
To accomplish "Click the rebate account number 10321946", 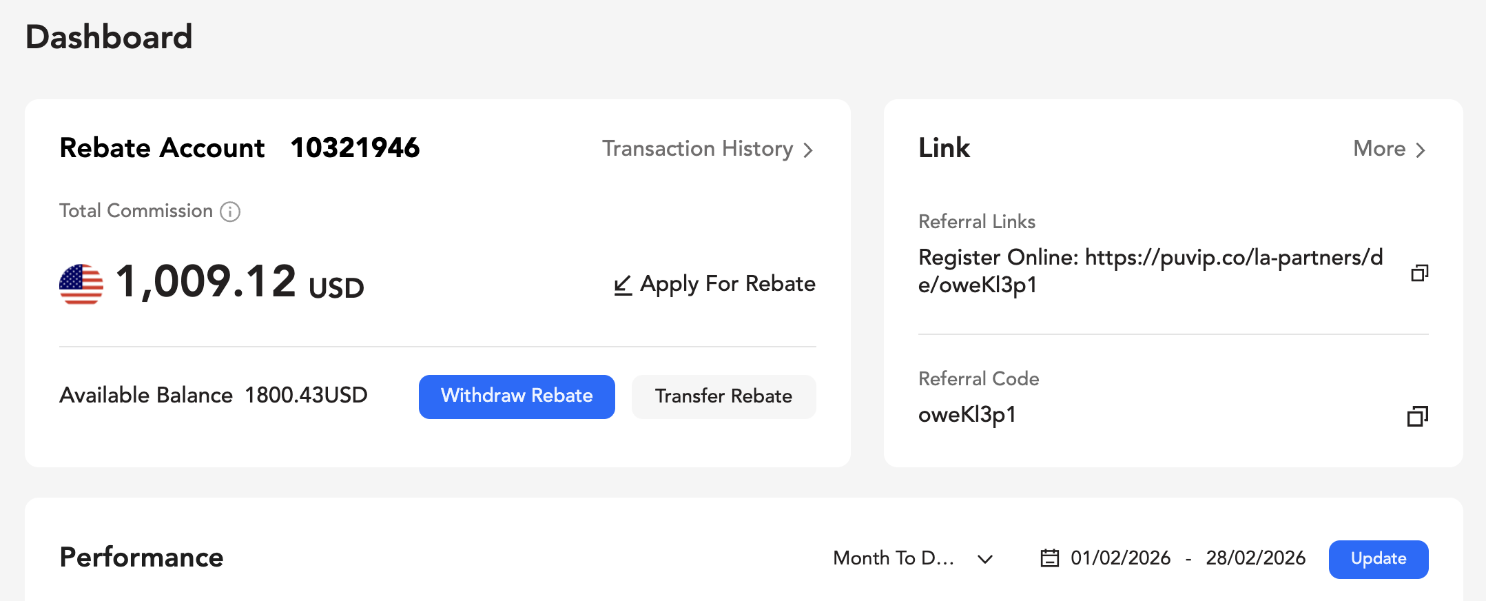I will click(355, 147).
